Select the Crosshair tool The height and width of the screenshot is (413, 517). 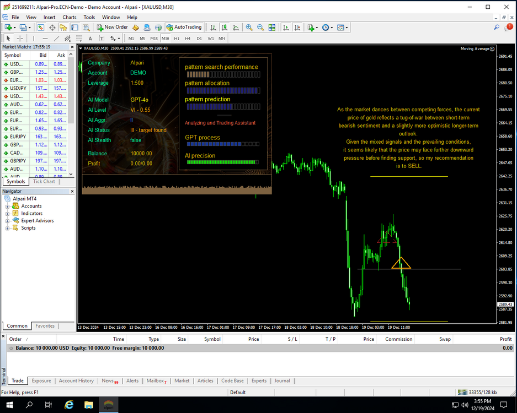coord(20,39)
